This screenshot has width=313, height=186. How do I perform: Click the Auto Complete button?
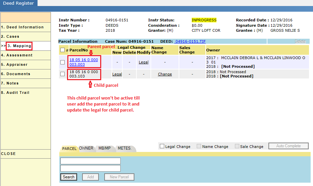[x=289, y=146]
